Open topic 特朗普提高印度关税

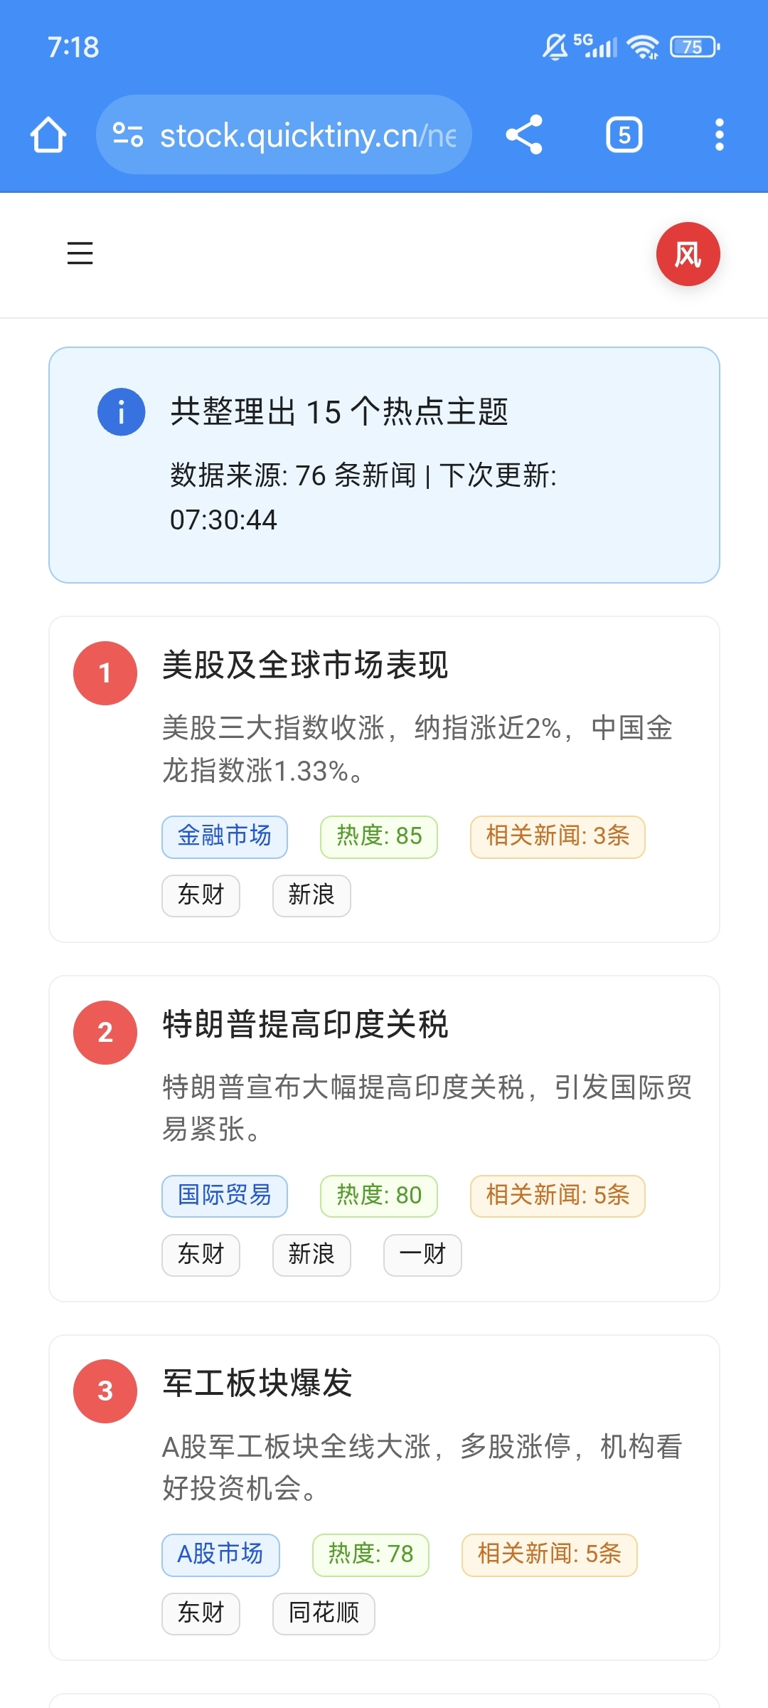click(x=305, y=1025)
